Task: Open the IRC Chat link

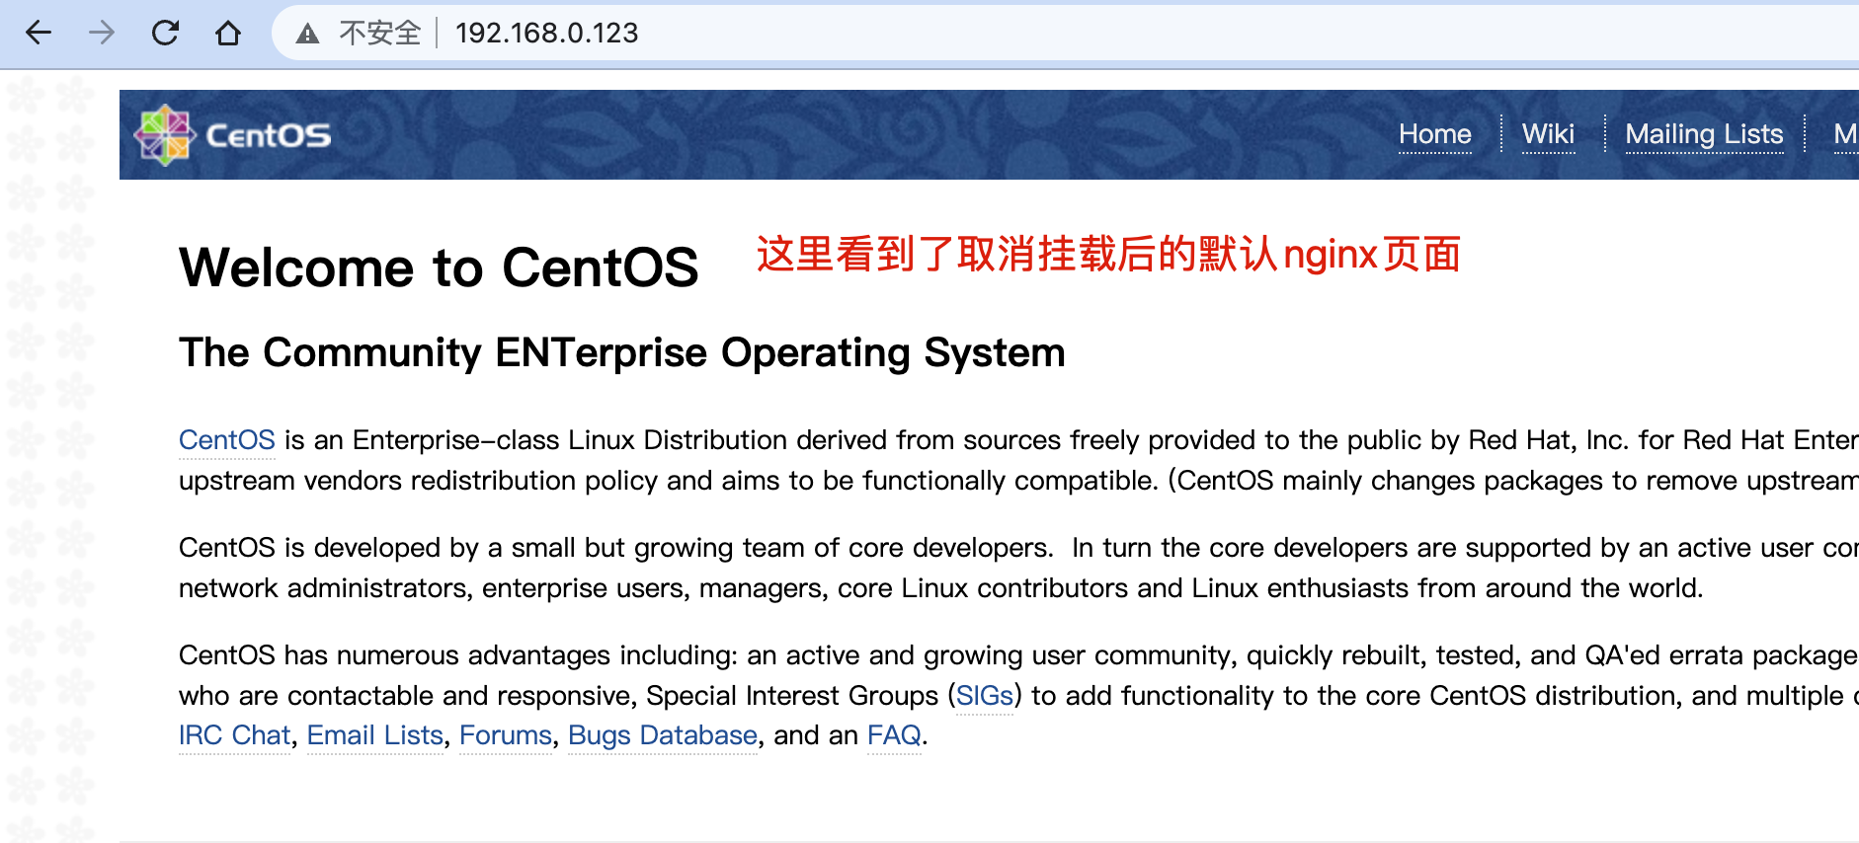Action: pyautogui.click(x=234, y=735)
